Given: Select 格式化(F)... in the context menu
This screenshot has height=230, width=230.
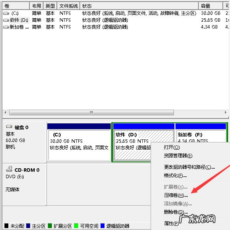Looking at the screenshot, I should pos(175,176).
